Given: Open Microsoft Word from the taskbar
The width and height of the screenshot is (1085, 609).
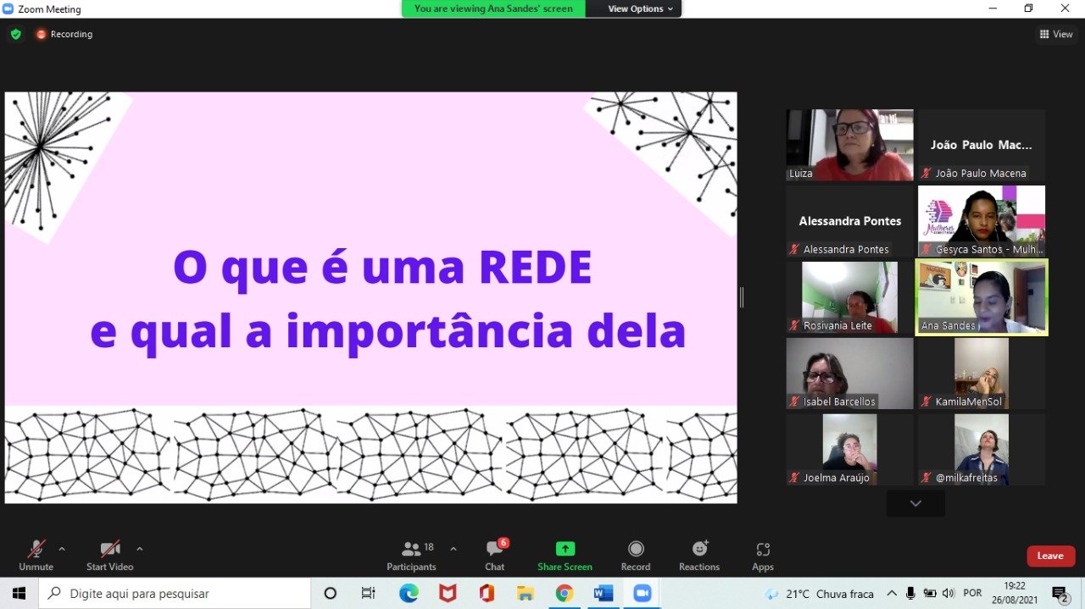Looking at the screenshot, I should click(x=604, y=593).
